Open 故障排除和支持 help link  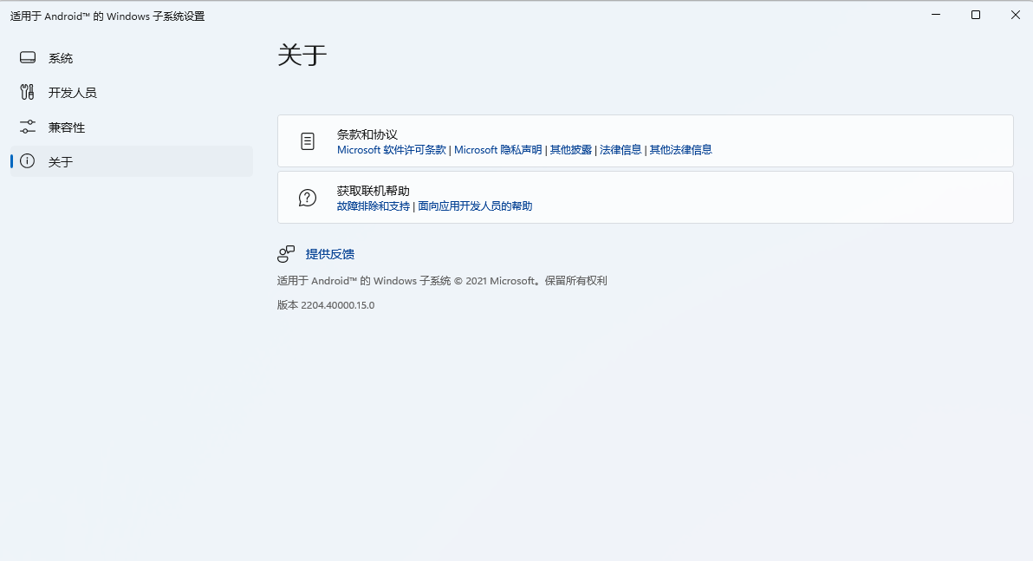point(374,206)
